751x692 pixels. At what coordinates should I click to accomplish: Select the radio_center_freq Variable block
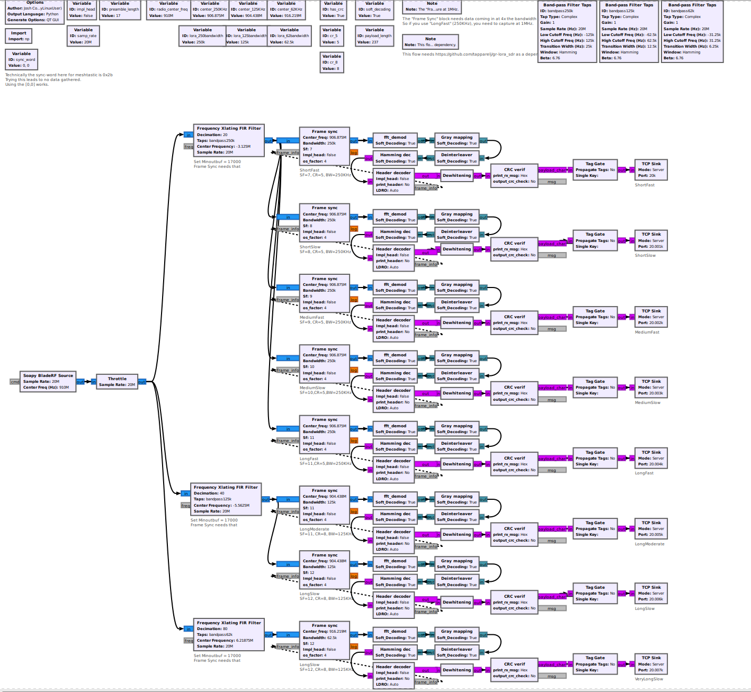168,10
